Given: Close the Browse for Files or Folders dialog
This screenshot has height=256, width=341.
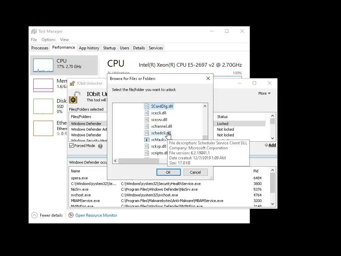Looking at the screenshot, I should [208, 78].
